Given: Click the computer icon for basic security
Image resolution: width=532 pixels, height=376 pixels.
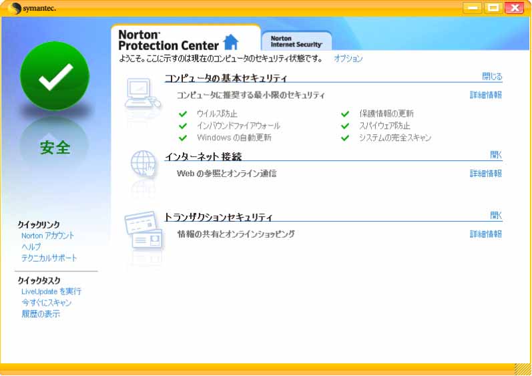Looking at the screenshot, I should pyautogui.click(x=142, y=93).
